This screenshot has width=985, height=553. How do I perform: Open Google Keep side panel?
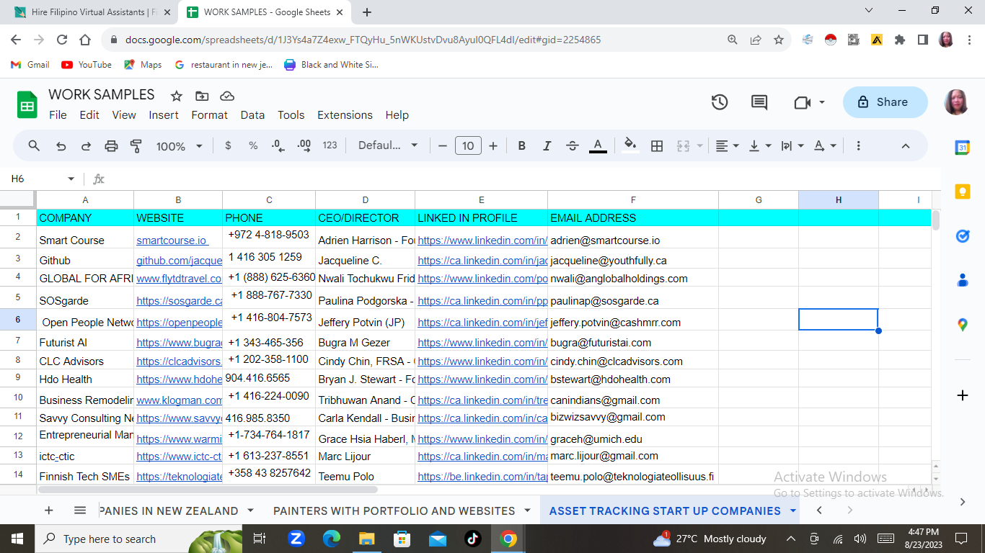[x=962, y=191]
